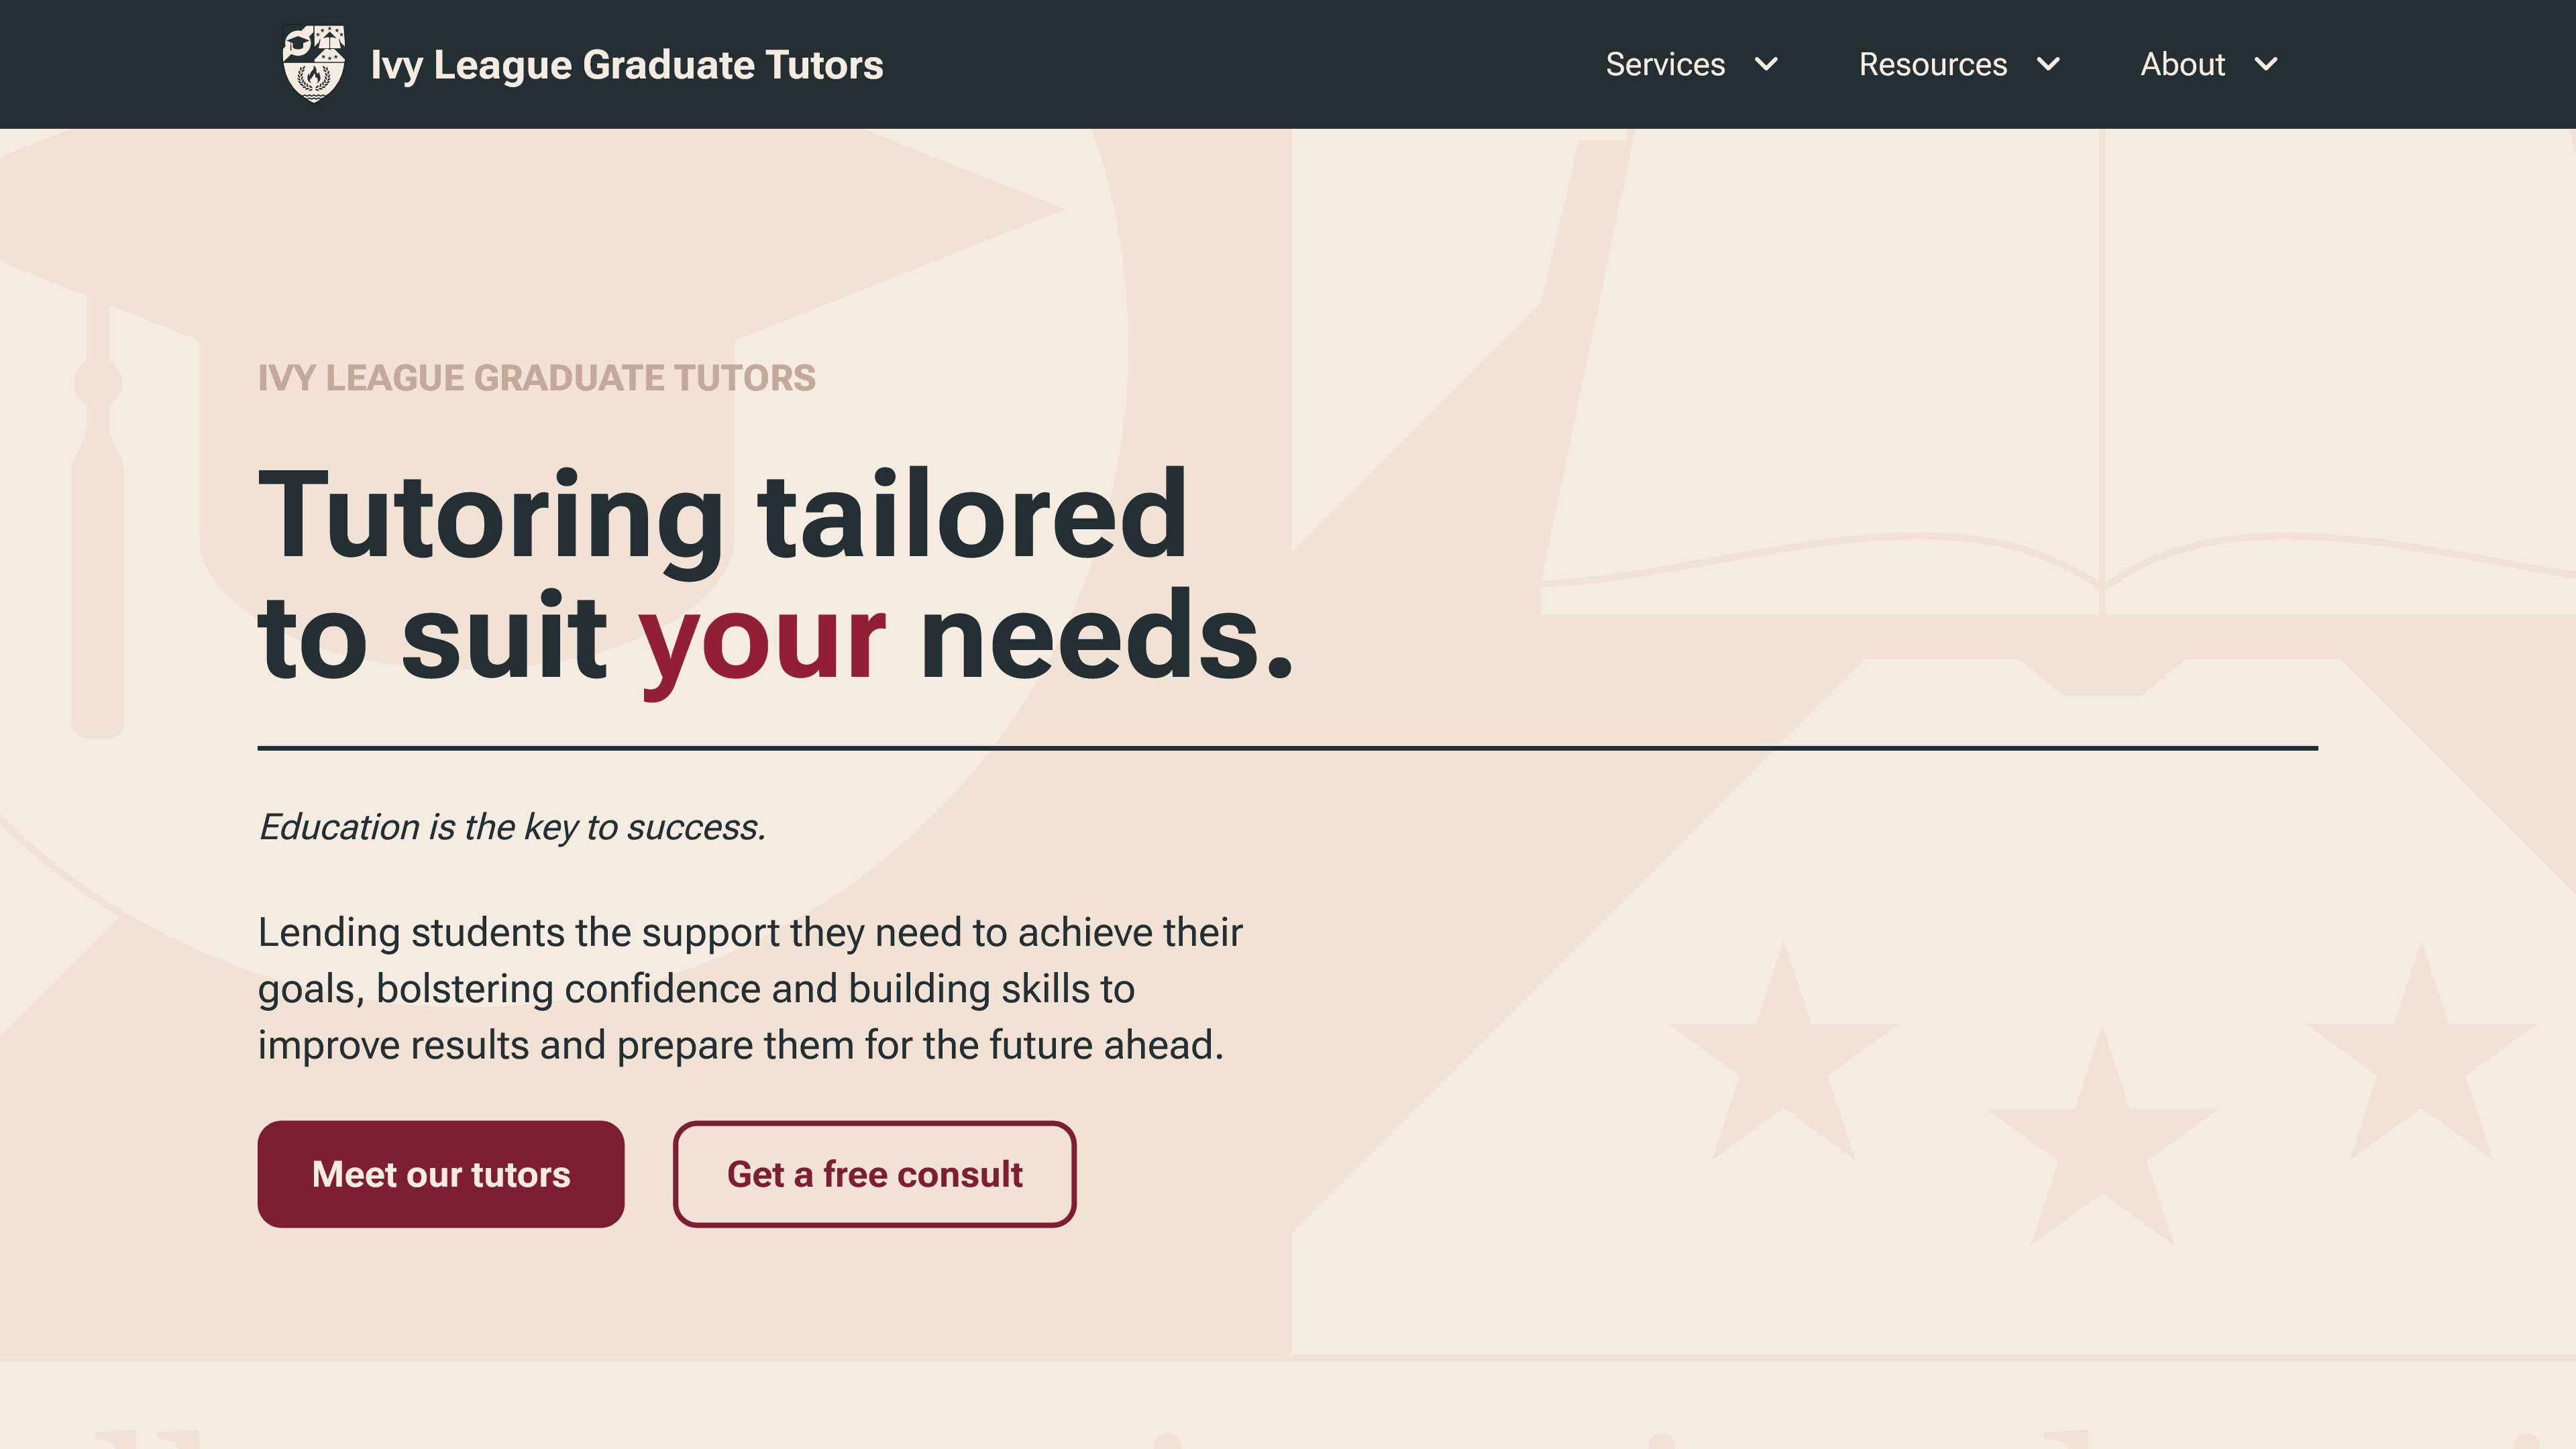Click the Get a free consult button
The height and width of the screenshot is (1449, 2576).
[x=874, y=1173]
